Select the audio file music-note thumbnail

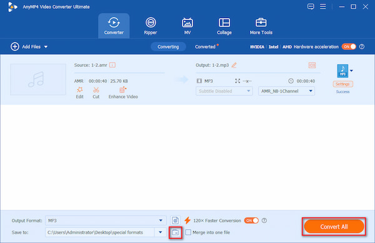coord(38,79)
